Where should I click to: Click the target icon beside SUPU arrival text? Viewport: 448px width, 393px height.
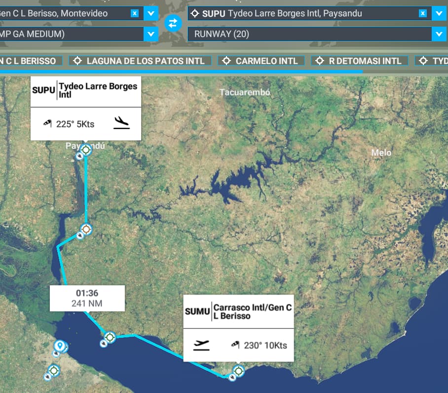click(x=195, y=13)
